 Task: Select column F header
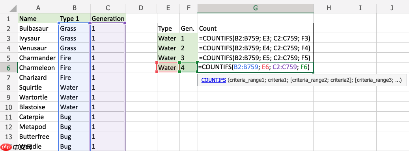click(188, 8)
